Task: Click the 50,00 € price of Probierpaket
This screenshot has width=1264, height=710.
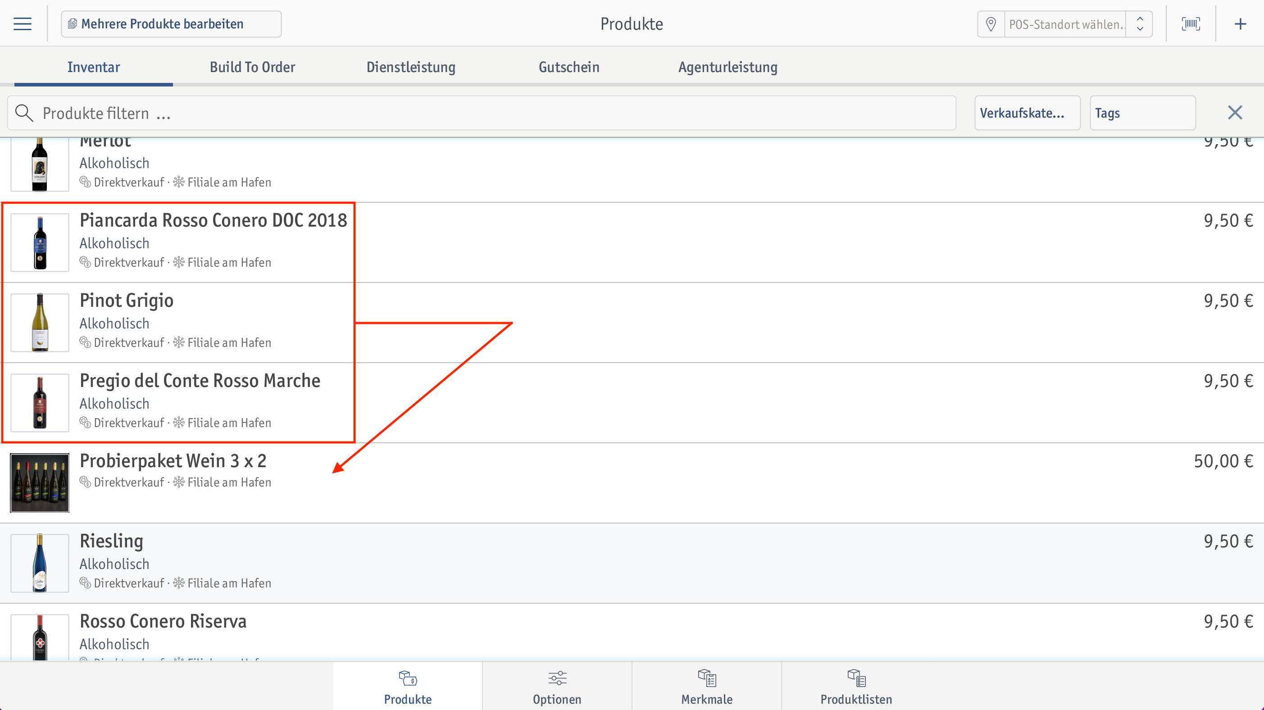Action: tap(1223, 461)
